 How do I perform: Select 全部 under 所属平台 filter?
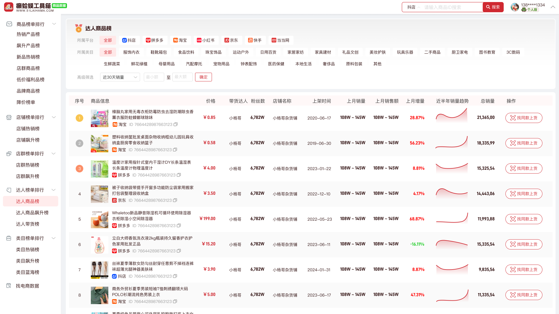tap(108, 40)
